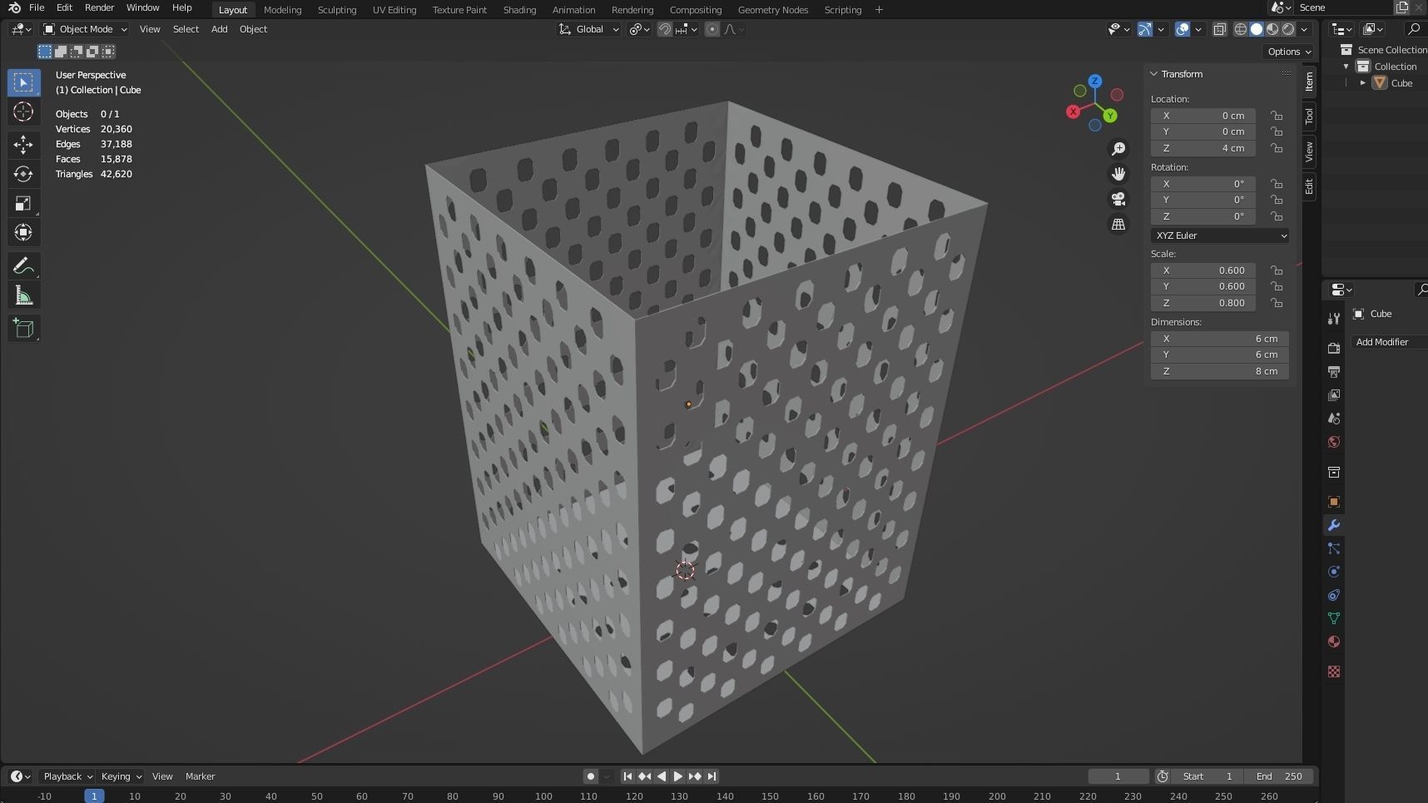Toggle auto keying record button
The image size is (1428, 803).
click(591, 776)
